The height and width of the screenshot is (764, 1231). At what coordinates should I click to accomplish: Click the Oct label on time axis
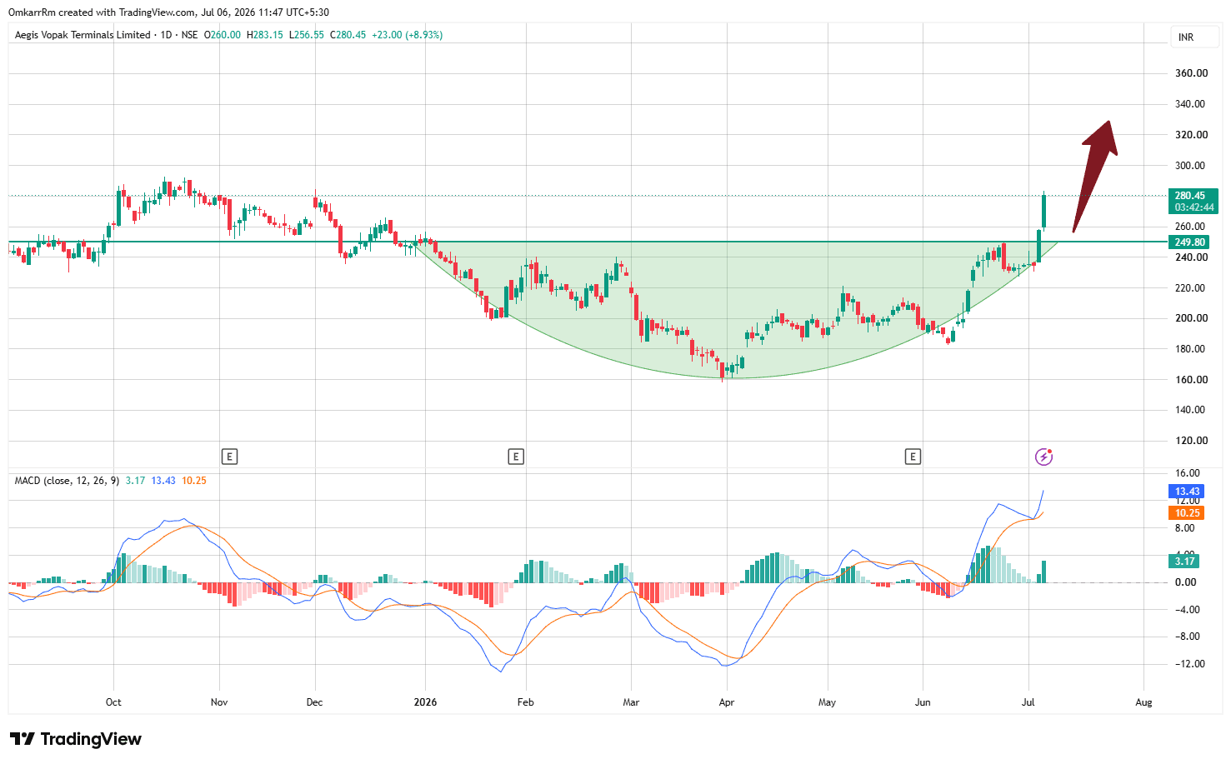pos(113,702)
